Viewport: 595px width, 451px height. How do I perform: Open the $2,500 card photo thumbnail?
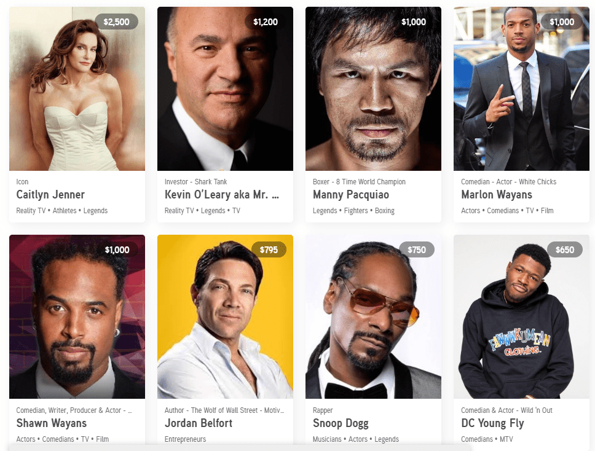tap(77, 88)
